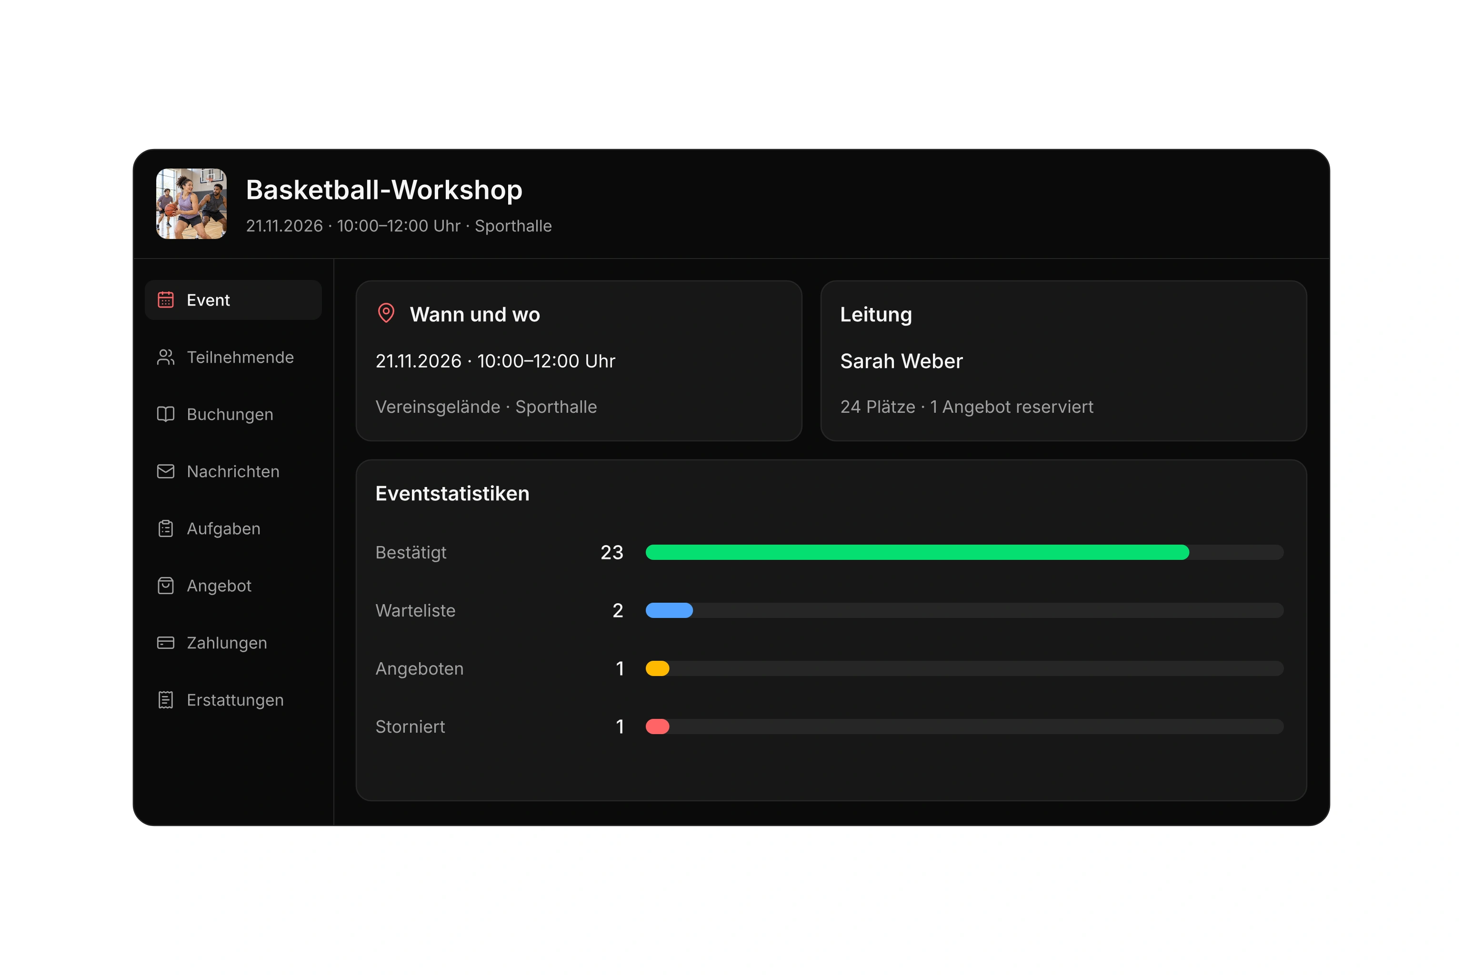Image resolution: width=1463 pixels, height=975 pixels.
Task: Click Vereinsgelände · Sporthalle location text
Action: (486, 407)
